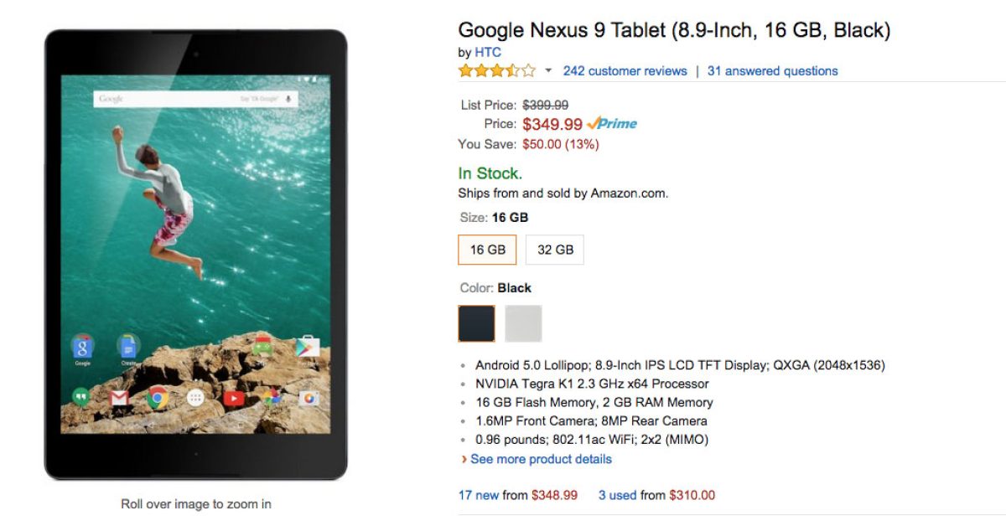Open the 242 customer reviews link

pos(625,71)
